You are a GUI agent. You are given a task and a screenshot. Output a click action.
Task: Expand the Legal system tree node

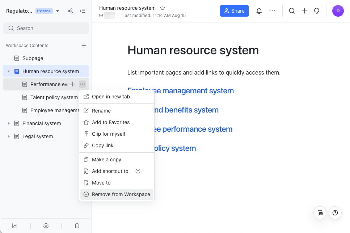click(9, 136)
